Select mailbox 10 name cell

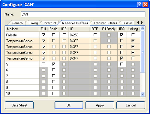tap(22, 94)
